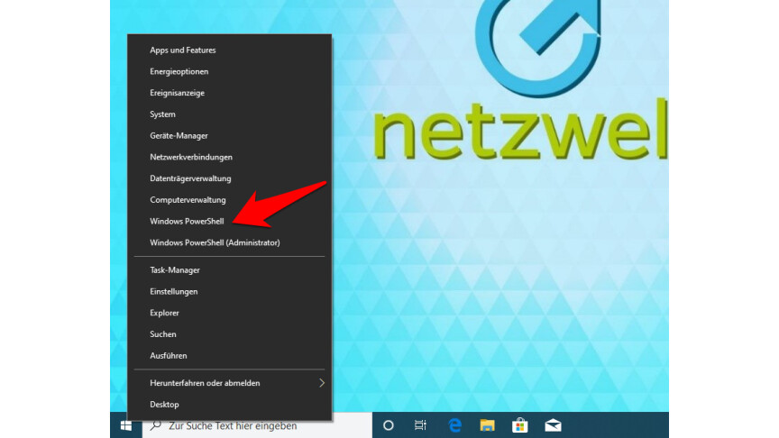Open Computerverwaltung
Screen dimensions: 779x438
[x=230, y=200]
